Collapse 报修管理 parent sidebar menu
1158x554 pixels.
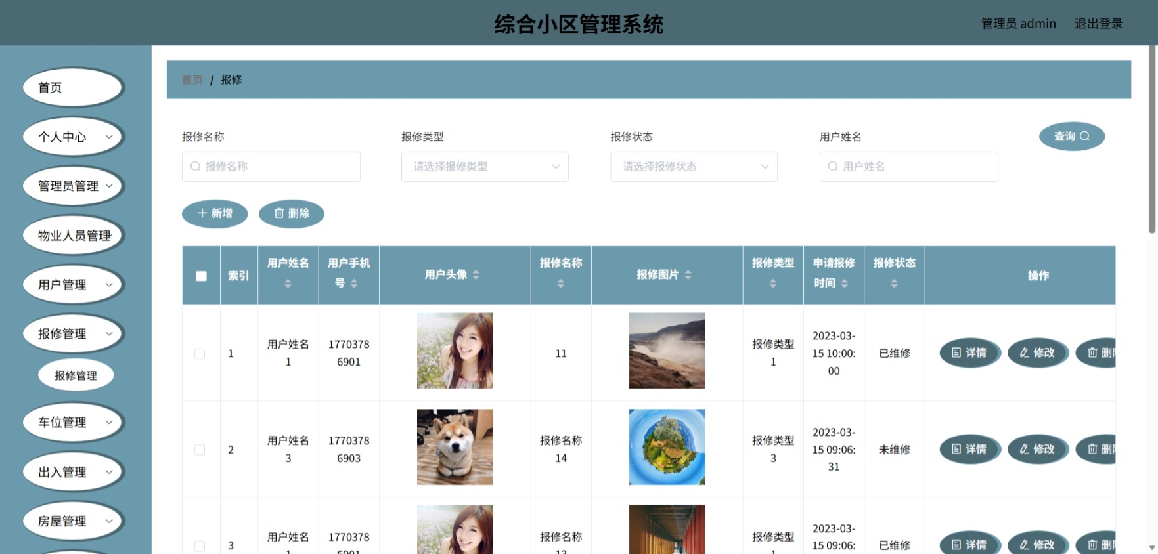74,333
